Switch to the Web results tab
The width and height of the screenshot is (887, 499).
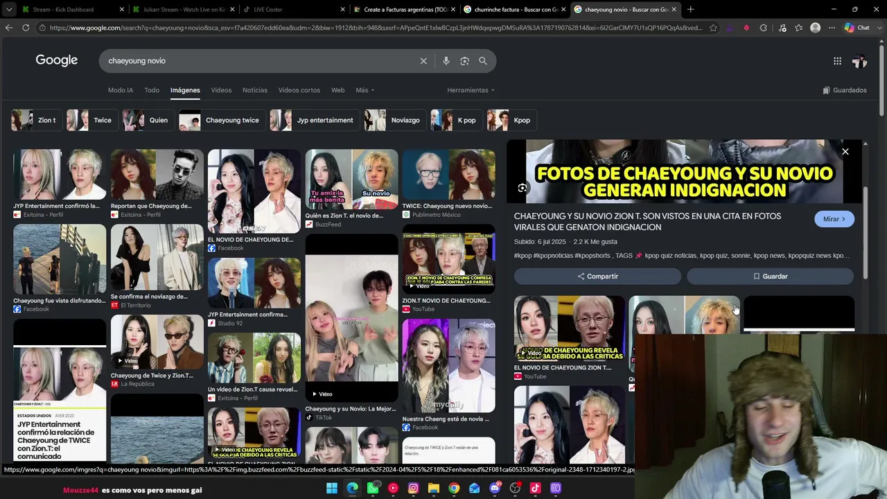point(337,90)
